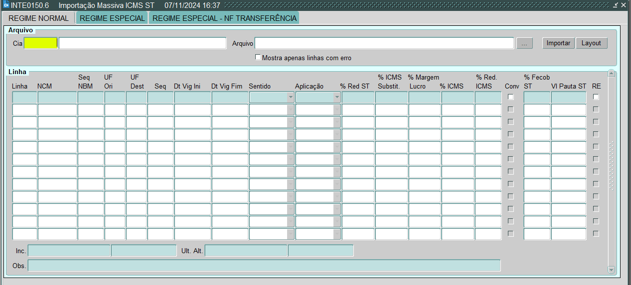Enable "Mostra apenas linhas com erro"
631x285 pixels.
(x=258, y=57)
